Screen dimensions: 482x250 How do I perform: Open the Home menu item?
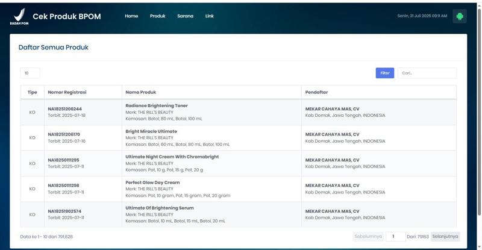click(131, 16)
